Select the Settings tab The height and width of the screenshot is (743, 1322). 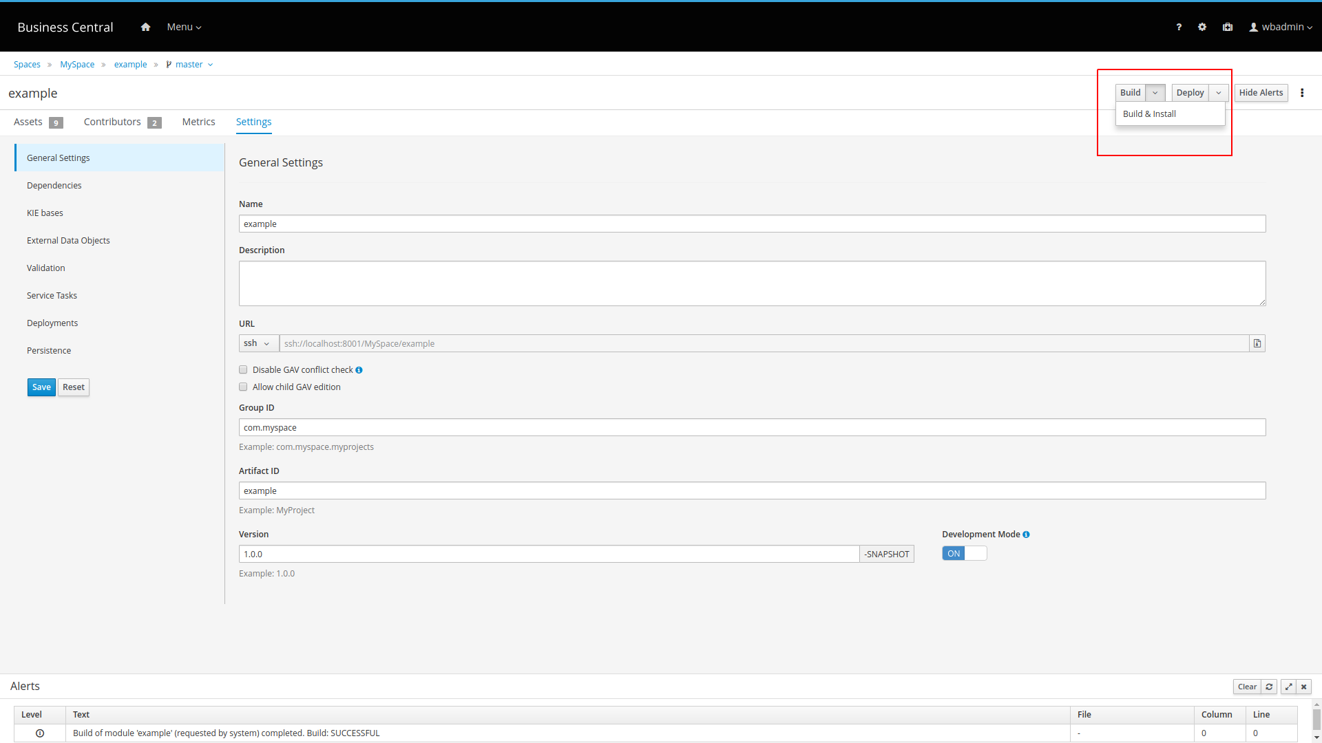point(253,122)
